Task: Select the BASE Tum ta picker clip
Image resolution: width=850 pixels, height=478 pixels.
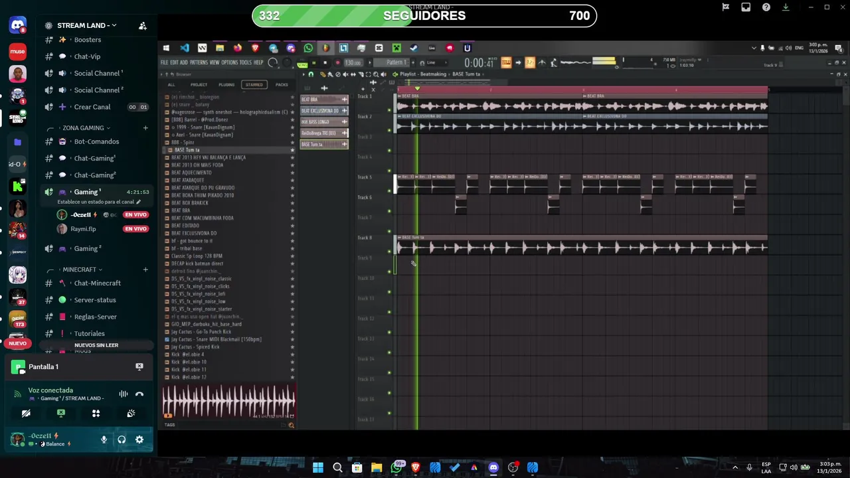Action: coord(324,144)
